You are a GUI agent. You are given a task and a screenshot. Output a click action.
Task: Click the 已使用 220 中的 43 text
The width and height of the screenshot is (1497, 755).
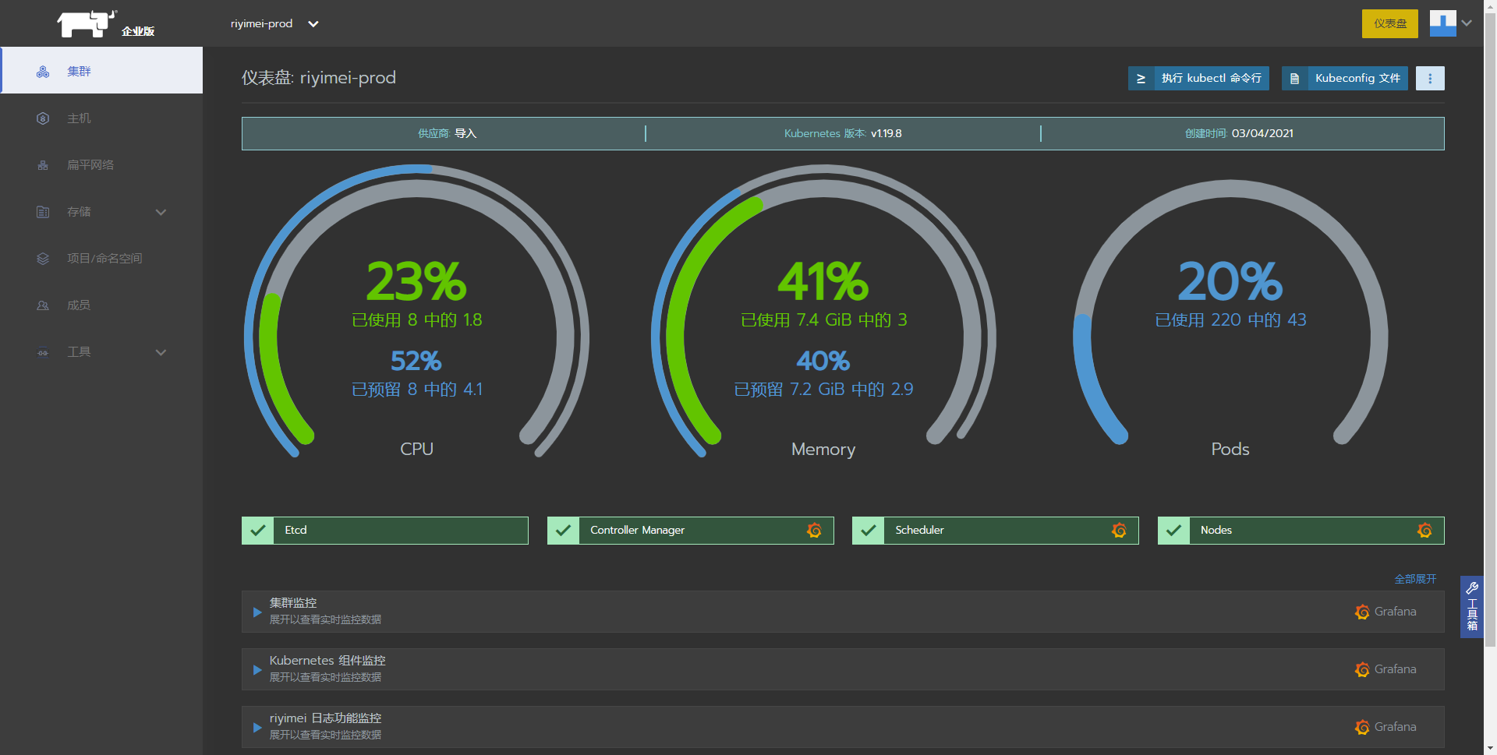tap(1230, 320)
